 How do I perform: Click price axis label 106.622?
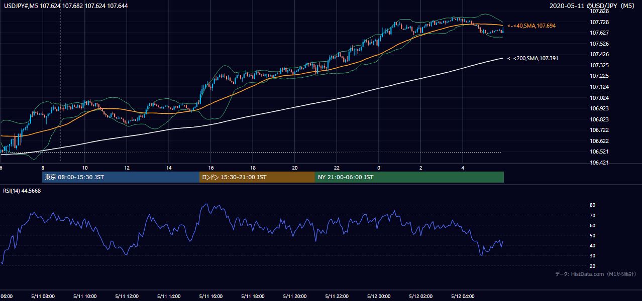pyautogui.click(x=599, y=141)
